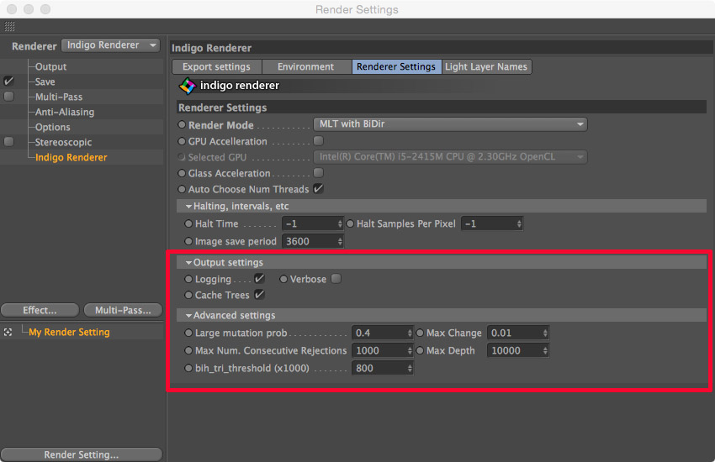Click the Max Depth animation dot
The image size is (715, 462).
click(x=420, y=350)
